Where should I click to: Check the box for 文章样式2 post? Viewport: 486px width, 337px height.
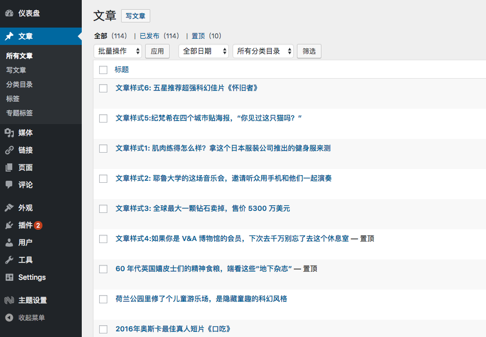coord(103,179)
